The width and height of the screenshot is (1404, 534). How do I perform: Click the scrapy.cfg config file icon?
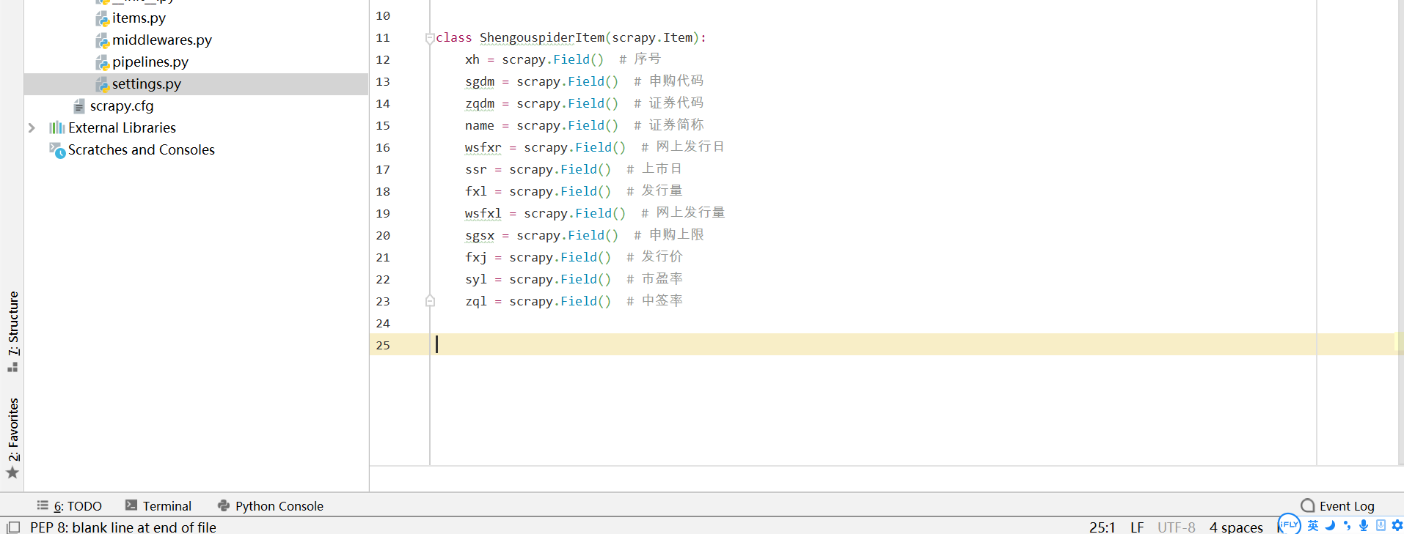pos(79,106)
